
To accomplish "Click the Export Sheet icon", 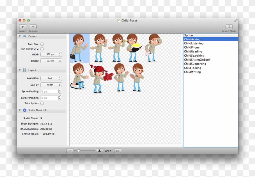I will [229, 27].
